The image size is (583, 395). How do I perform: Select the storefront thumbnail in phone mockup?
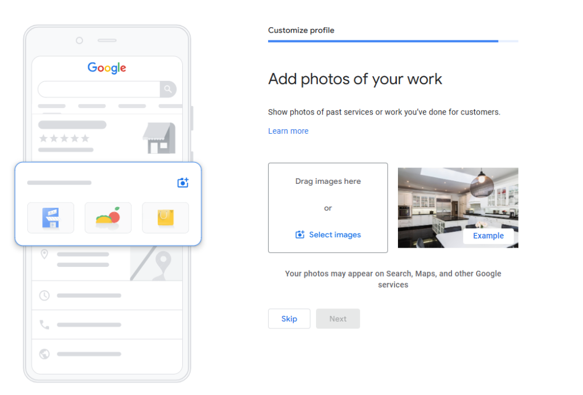[x=51, y=218]
